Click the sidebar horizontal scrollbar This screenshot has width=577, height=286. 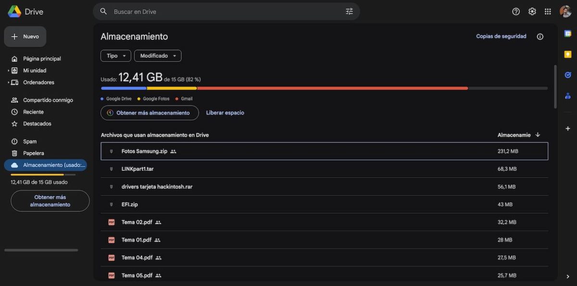[41, 250]
